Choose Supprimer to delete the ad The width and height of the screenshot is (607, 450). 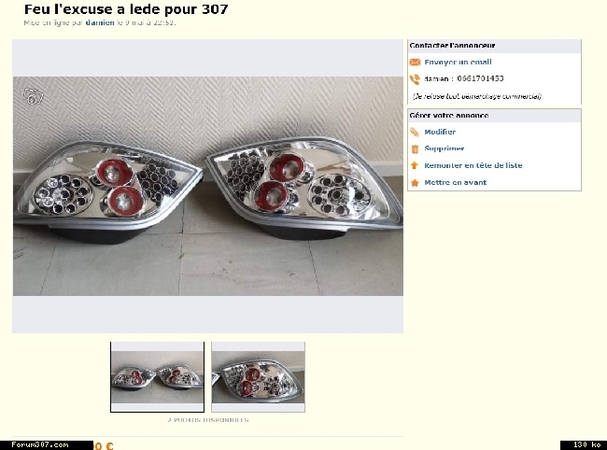point(444,148)
